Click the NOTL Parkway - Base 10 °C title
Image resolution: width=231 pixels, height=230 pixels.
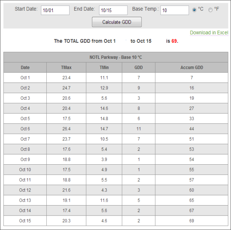115,57
